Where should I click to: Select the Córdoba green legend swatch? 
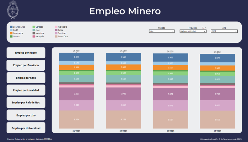click(x=34, y=27)
